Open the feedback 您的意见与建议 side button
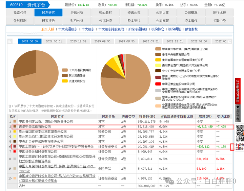 coord(238,91)
